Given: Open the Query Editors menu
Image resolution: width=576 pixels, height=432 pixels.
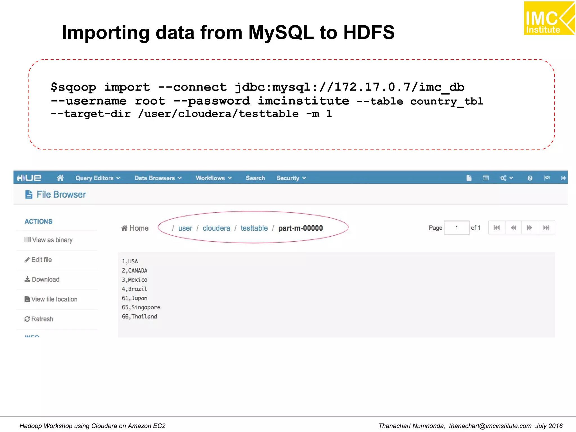Looking at the screenshot, I should pos(98,178).
